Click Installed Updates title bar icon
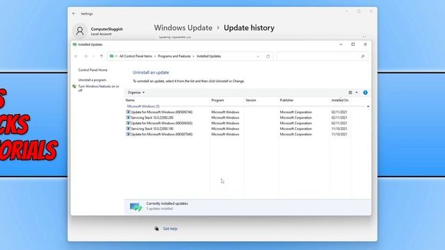 pyautogui.click(x=75, y=44)
